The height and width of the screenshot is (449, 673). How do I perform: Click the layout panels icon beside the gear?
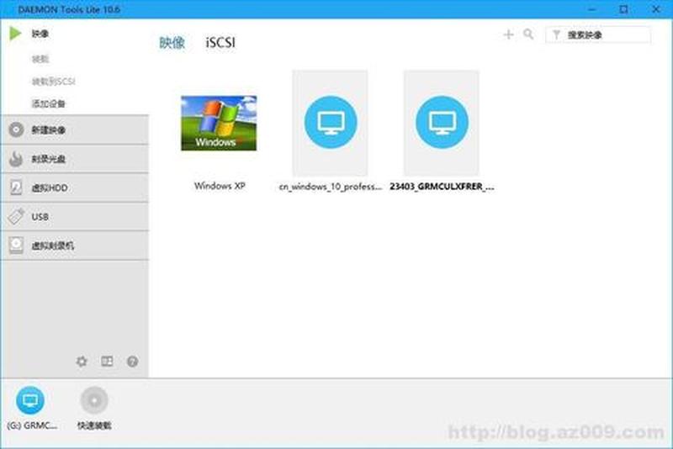pyautogui.click(x=107, y=361)
